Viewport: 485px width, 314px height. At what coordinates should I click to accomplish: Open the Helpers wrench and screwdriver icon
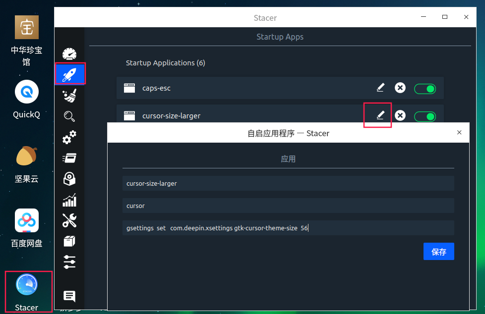69,221
